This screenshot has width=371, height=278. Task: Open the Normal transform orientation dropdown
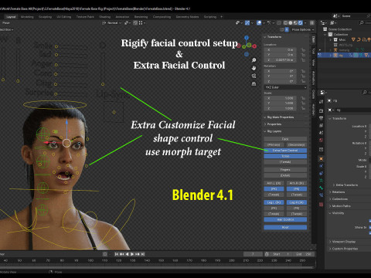[112, 23]
